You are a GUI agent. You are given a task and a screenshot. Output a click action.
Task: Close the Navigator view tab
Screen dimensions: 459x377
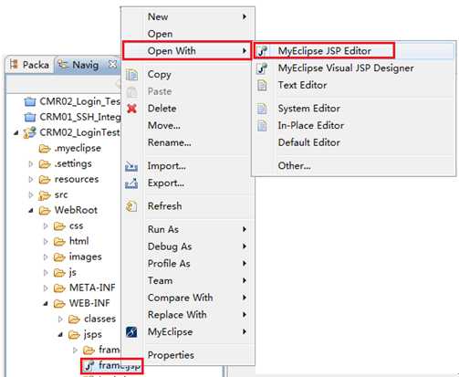click(112, 64)
